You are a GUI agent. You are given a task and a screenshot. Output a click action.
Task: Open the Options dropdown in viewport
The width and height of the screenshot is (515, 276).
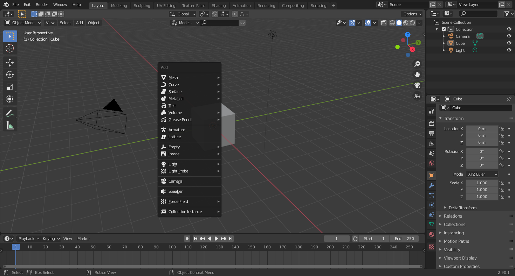[x=412, y=14]
